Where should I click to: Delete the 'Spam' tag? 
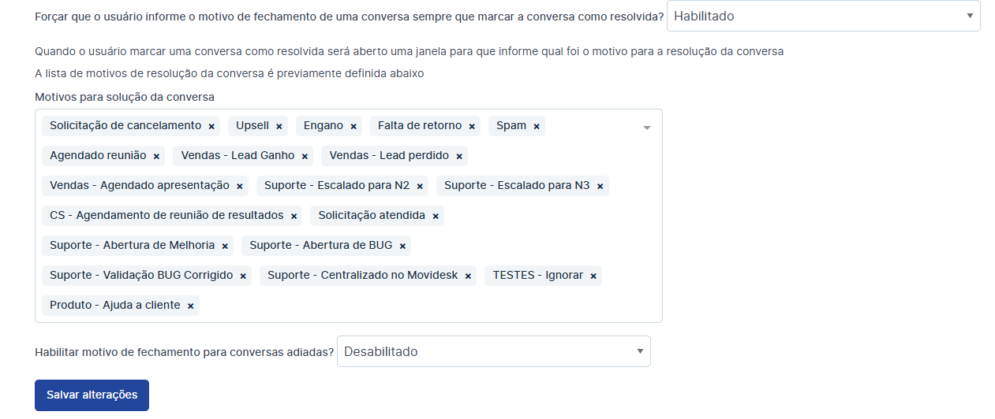click(x=537, y=127)
